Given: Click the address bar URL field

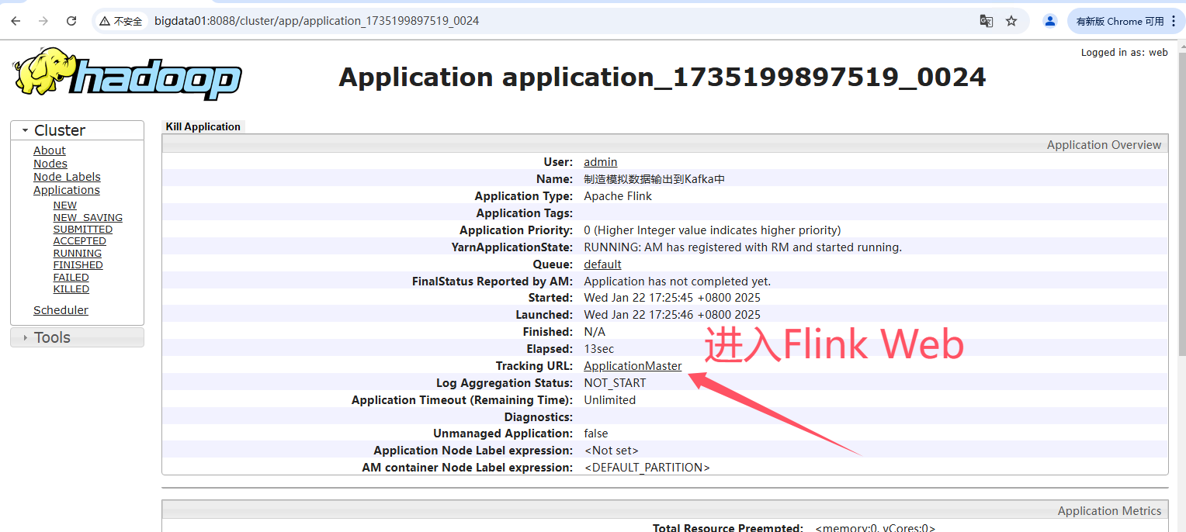Looking at the screenshot, I should pyautogui.click(x=543, y=21).
